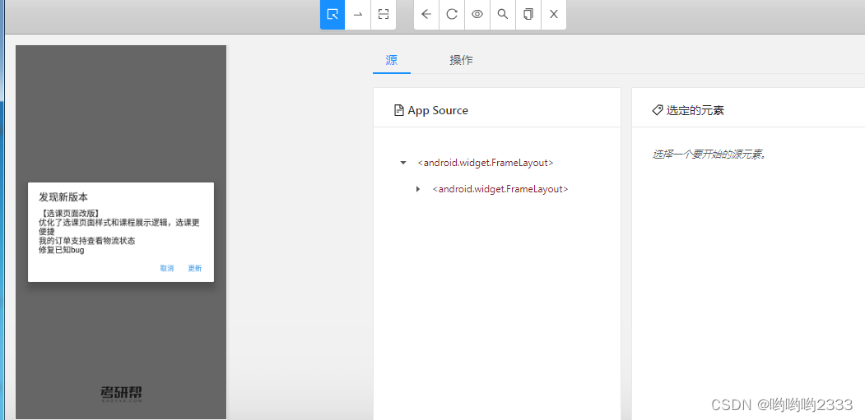Switch to the 源 tab
This screenshot has width=865, height=420.
[392, 60]
